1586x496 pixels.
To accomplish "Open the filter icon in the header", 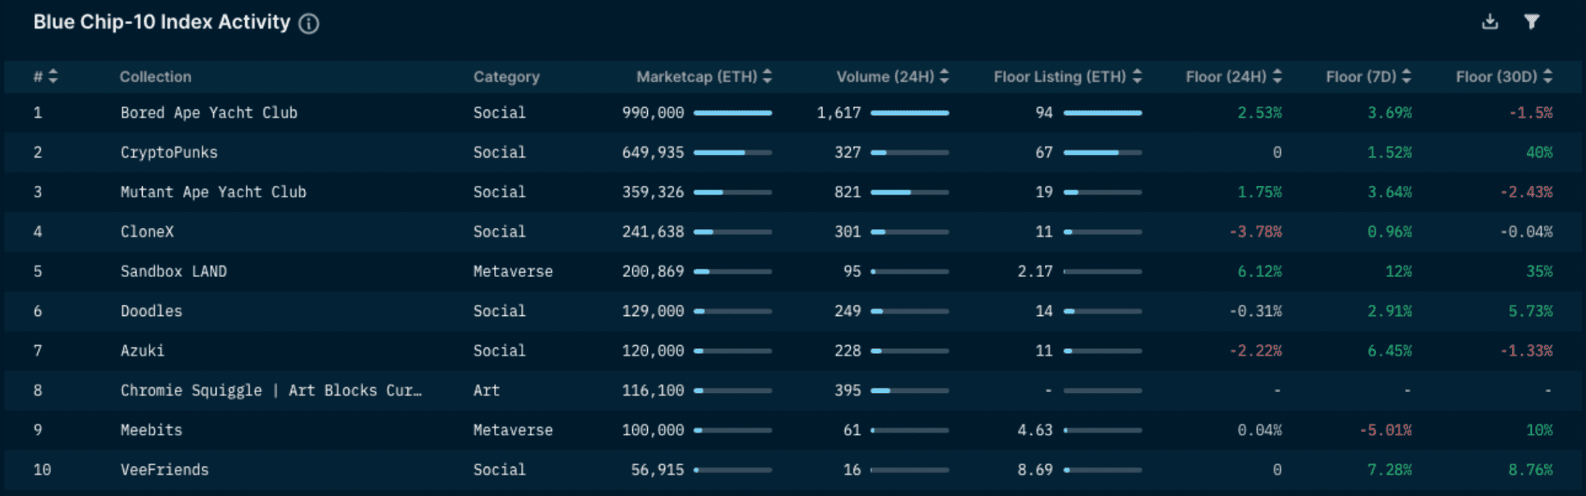I will click(1531, 22).
